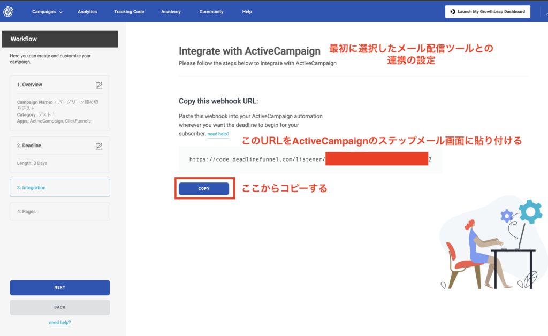Edit the Deadline step with pencil icon
The image size is (548, 336).
(99, 147)
